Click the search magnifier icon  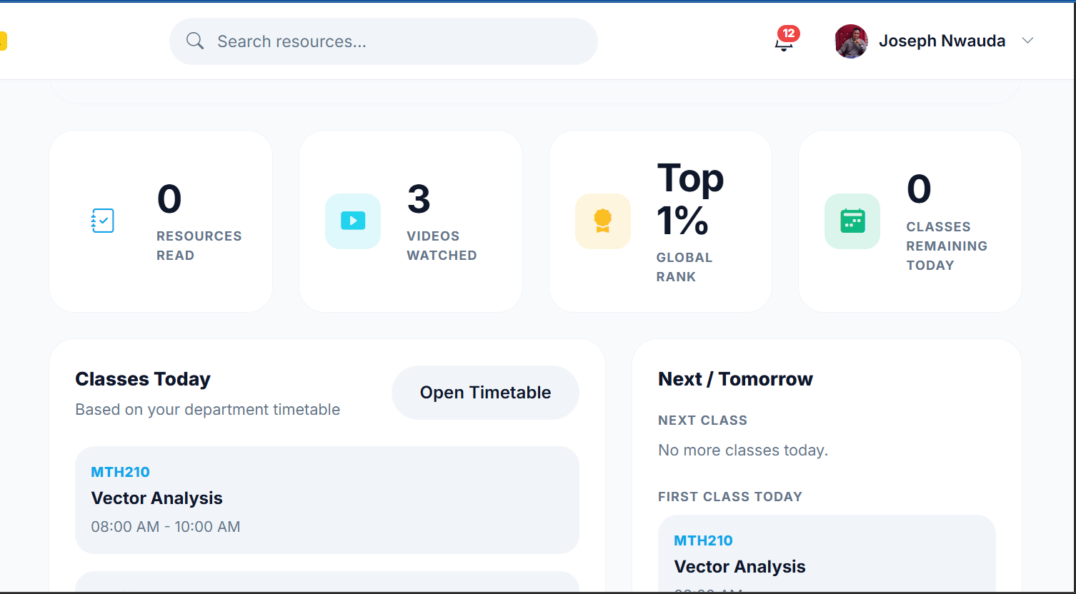click(194, 41)
